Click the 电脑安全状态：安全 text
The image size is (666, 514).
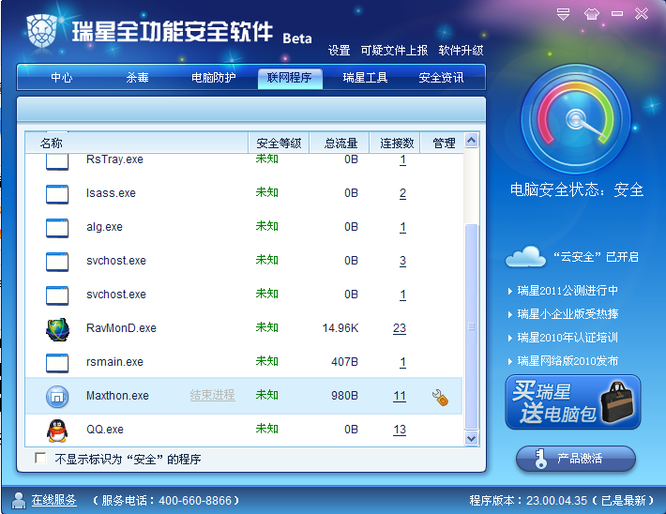[576, 189]
